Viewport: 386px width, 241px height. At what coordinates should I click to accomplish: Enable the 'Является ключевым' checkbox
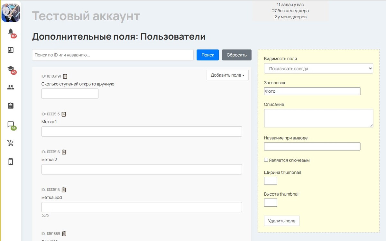pyautogui.click(x=266, y=160)
